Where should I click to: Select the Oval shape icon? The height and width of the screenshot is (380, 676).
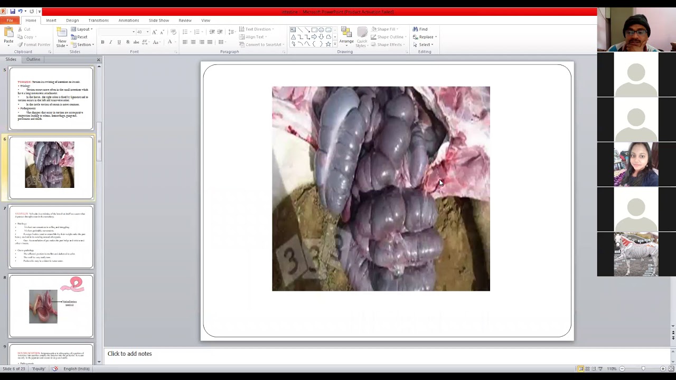pos(321,30)
